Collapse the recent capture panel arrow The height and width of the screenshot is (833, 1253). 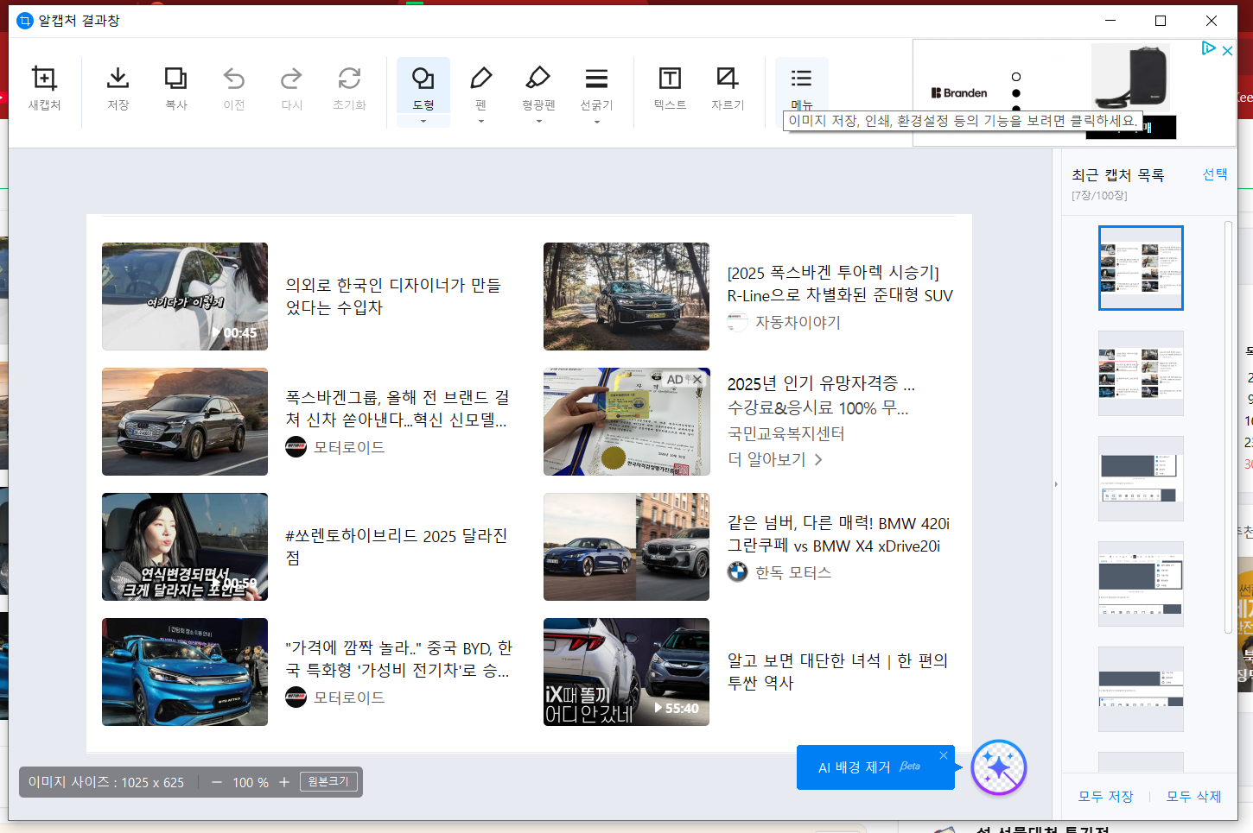1056,484
